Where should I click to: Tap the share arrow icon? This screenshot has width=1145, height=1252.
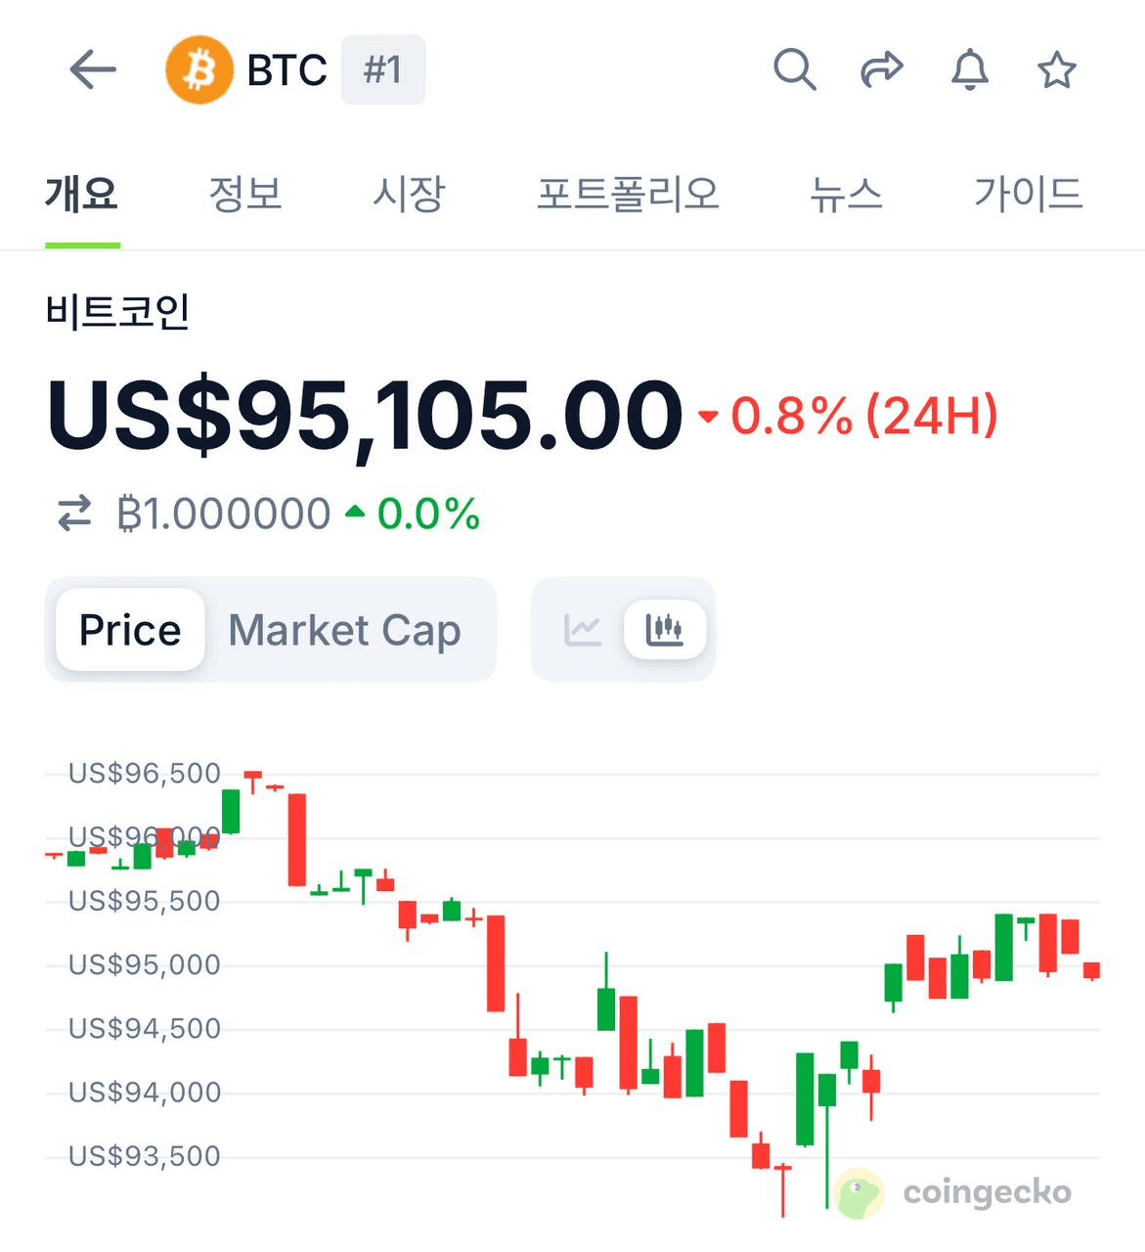(x=881, y=69)
